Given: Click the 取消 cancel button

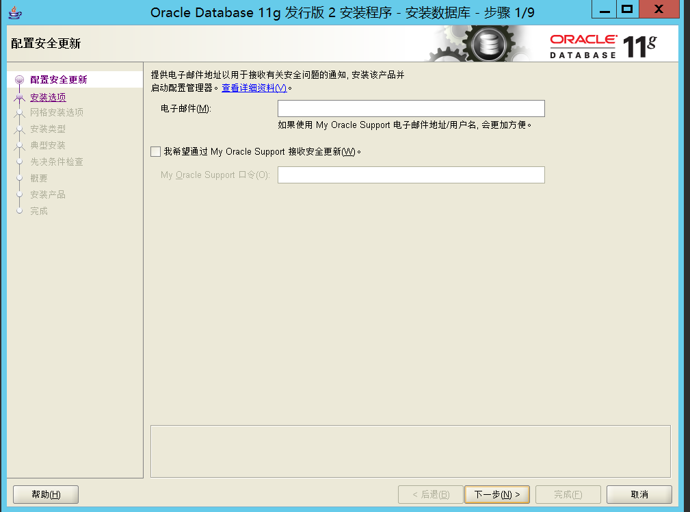Looking at the screenshot, I should pos(639,494).
